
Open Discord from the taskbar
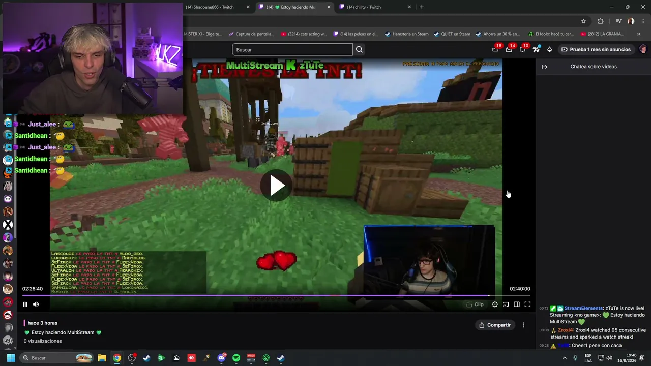click(x=221, y=358)
